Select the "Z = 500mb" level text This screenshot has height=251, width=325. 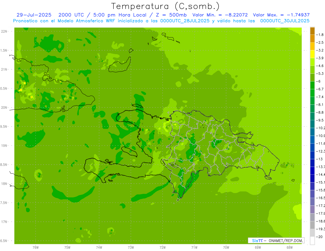[x=171, y=15]
